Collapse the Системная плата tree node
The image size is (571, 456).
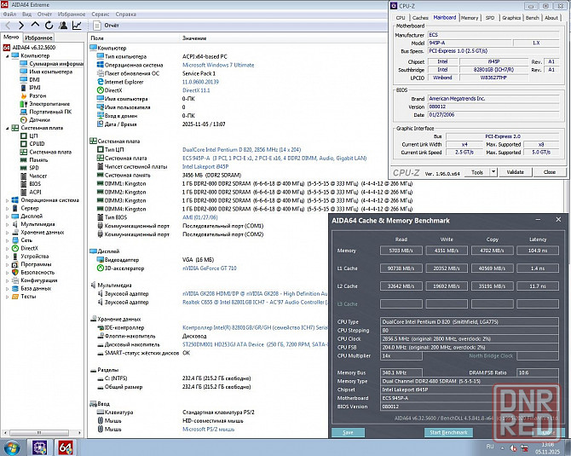pyautogui.click(x=7, y=127)
